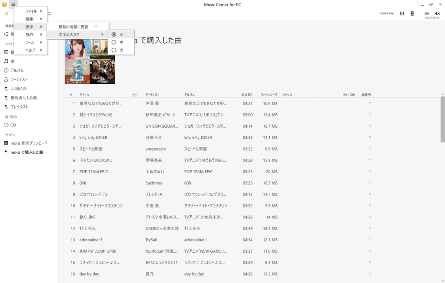Click the icon beside プレイリスト
The height and width of the screenshot is (283, 445).
point(6,107)
